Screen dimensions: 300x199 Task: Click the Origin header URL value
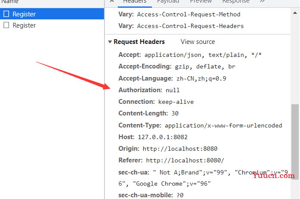[x=180, y=149]
